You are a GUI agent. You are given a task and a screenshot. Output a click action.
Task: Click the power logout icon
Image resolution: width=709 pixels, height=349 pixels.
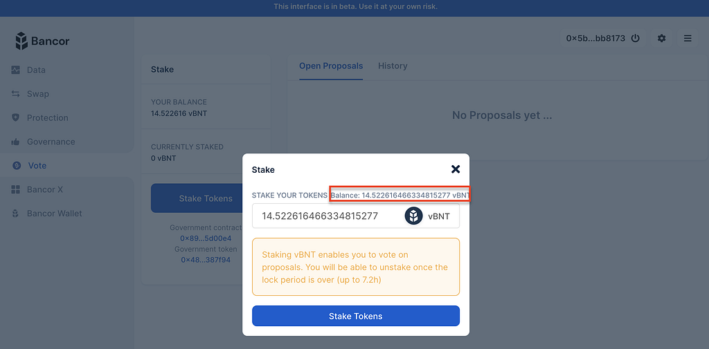point(636,39)
